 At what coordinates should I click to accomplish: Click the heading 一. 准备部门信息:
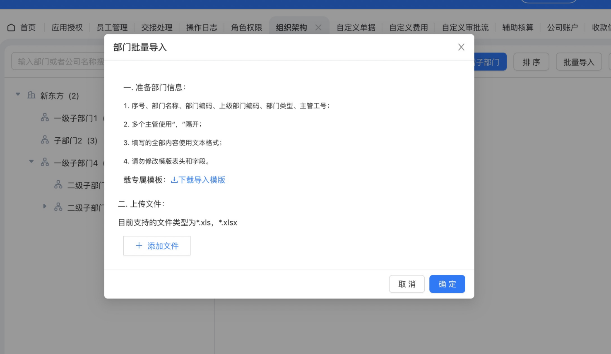point(155,87)
